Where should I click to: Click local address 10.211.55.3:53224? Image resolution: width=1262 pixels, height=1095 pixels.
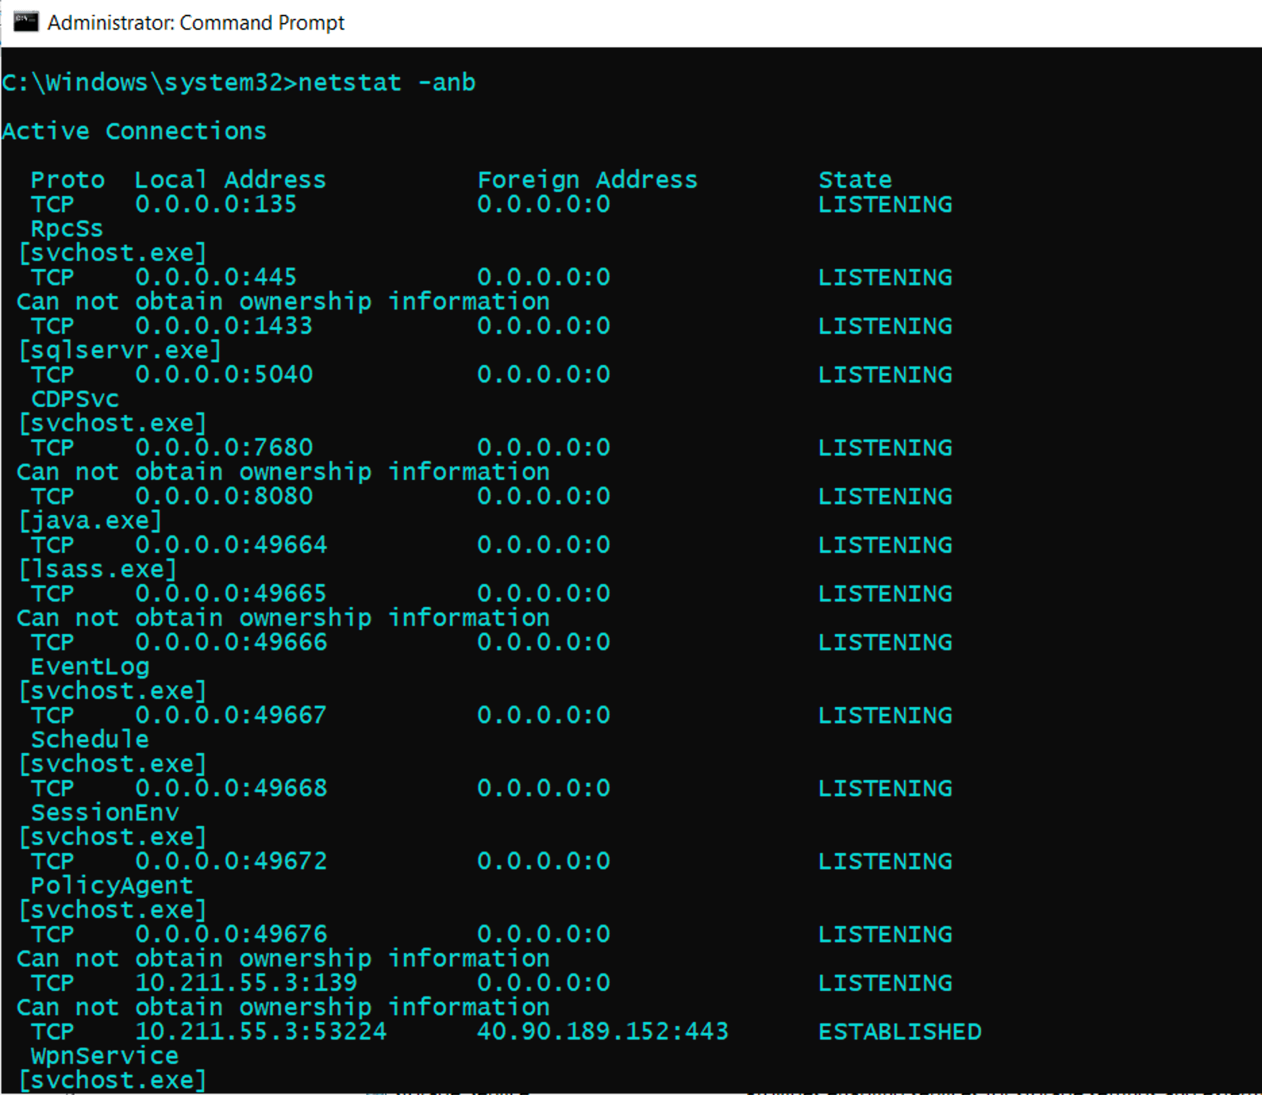(x=261, y=1031)
